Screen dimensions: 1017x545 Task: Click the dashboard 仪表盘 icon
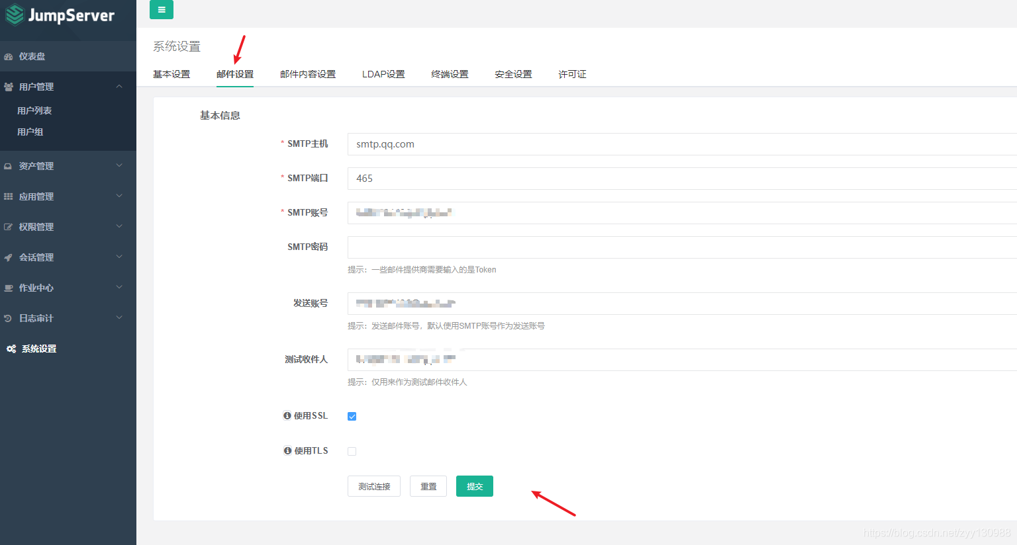pos(9,57)
